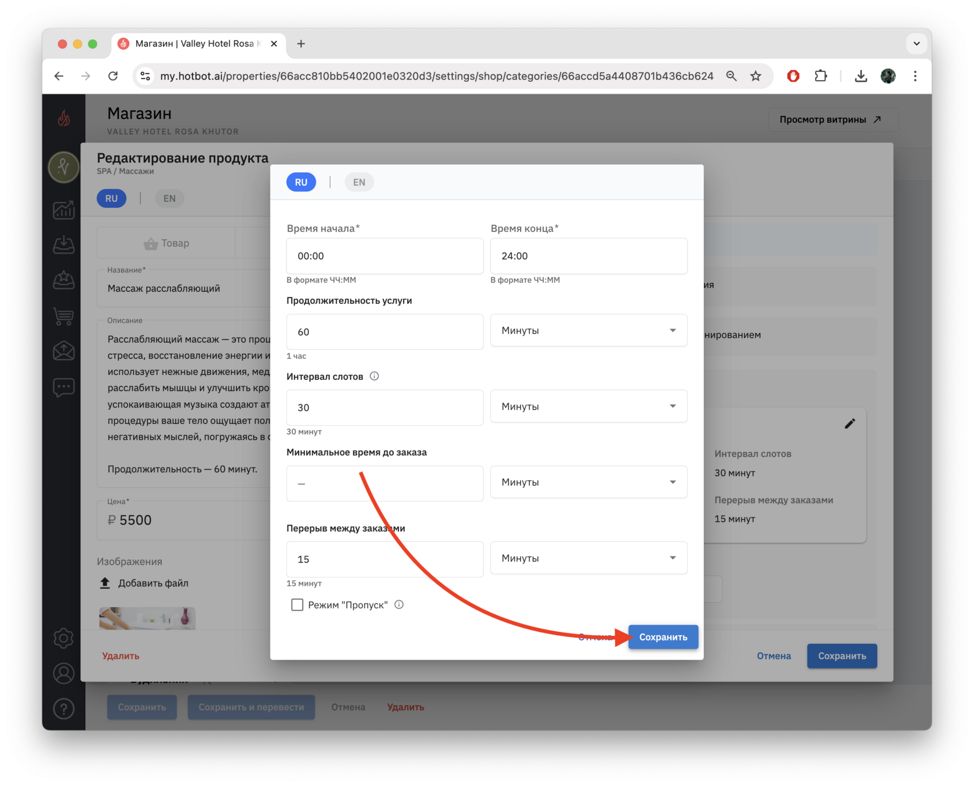Choose the Товар product type tab
974x786 pixels.
click(x=166, y=243)
